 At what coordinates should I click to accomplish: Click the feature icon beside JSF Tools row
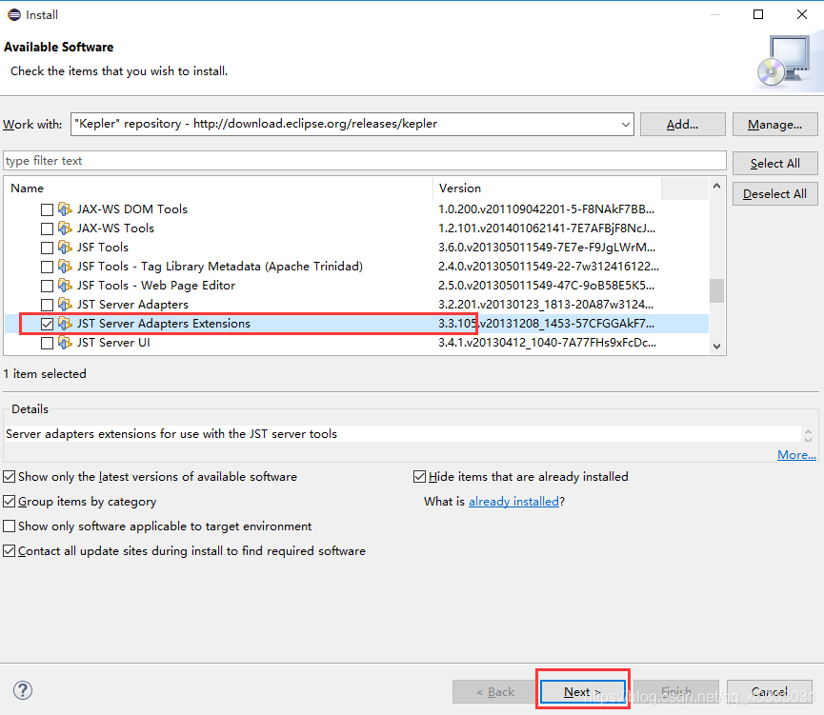click(65, 247)
